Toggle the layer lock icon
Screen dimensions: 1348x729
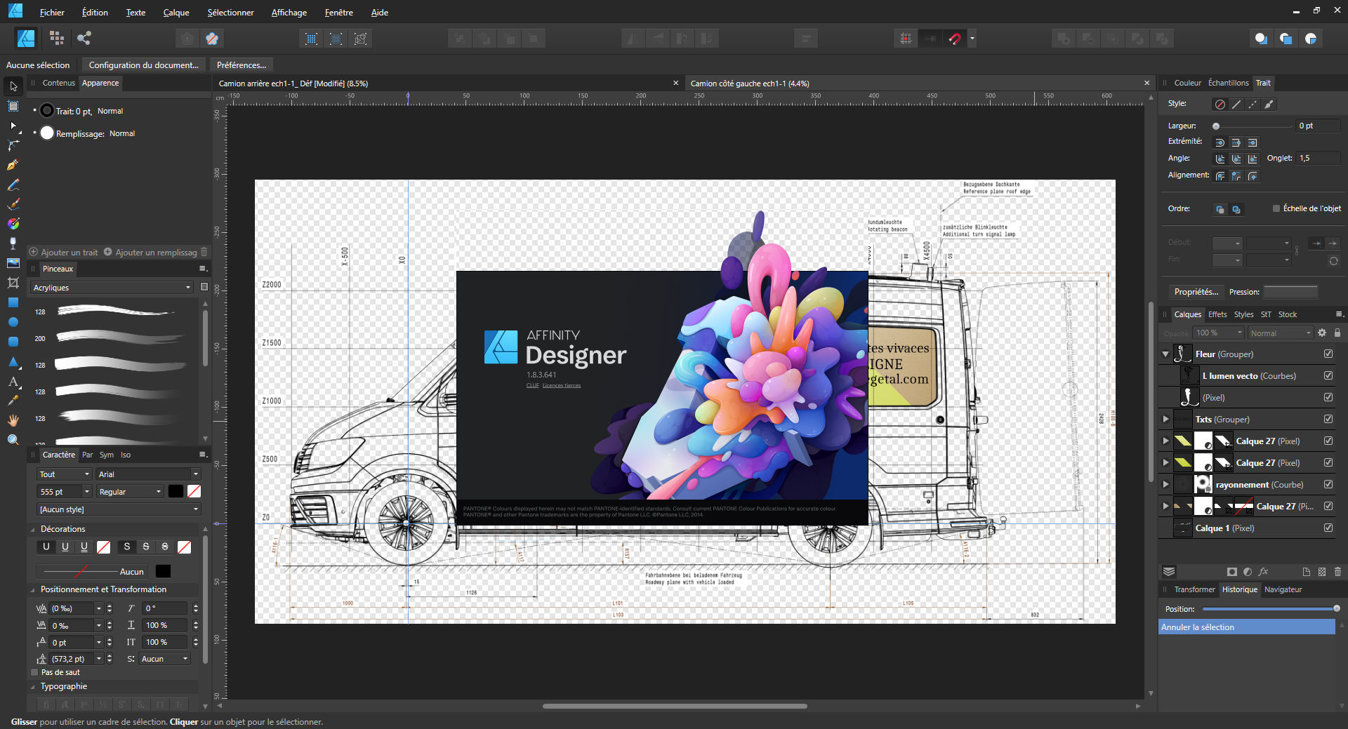[1337, 333]
